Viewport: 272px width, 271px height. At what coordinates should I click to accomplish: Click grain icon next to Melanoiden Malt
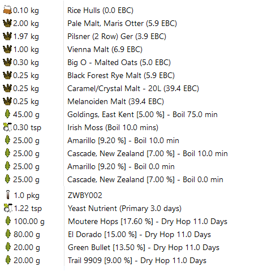pos(7,101)
